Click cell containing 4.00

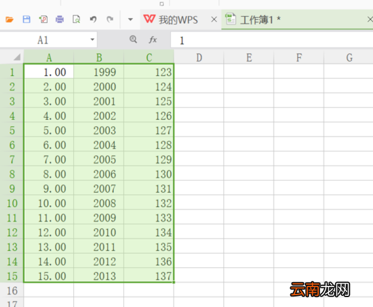(48, 116)
